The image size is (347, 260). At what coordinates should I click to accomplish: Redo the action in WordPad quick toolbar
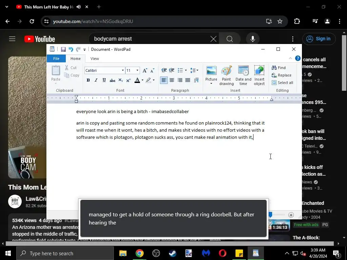(x=78, y=49)
